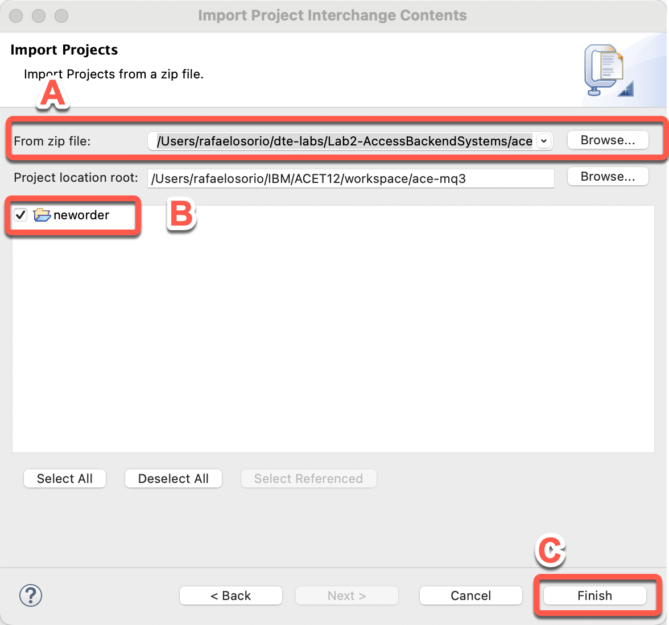Click Finish to import the project
This screenshot has width=669, height=625.
tap(594, 595)
